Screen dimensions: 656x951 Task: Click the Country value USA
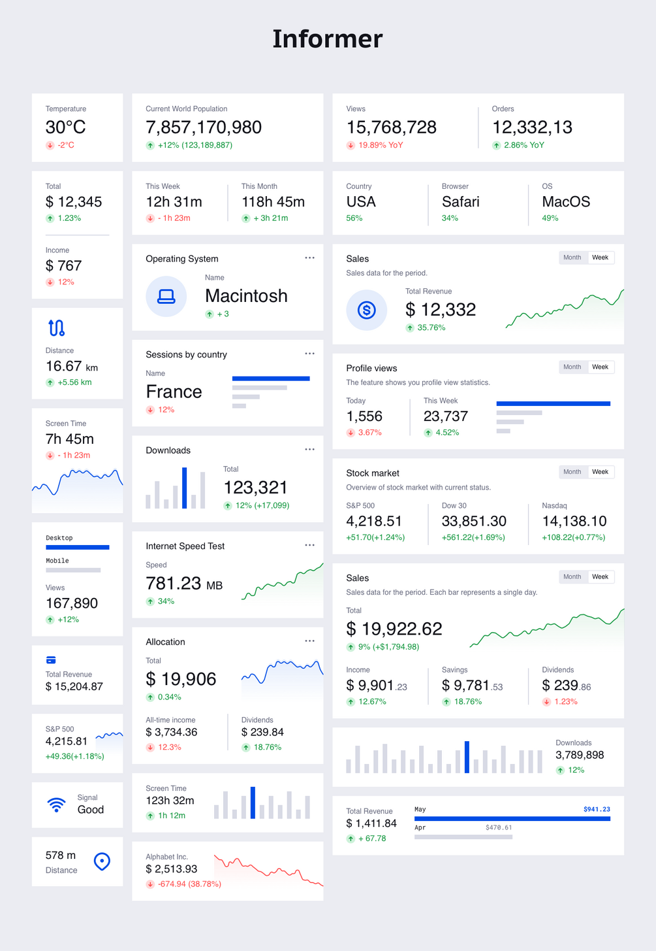point(361,202)
